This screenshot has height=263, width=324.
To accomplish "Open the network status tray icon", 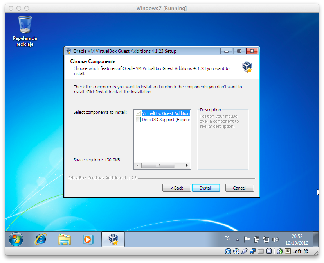I will click(x=266, y=240).
